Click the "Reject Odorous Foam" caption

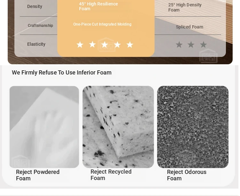click(187, 175)
